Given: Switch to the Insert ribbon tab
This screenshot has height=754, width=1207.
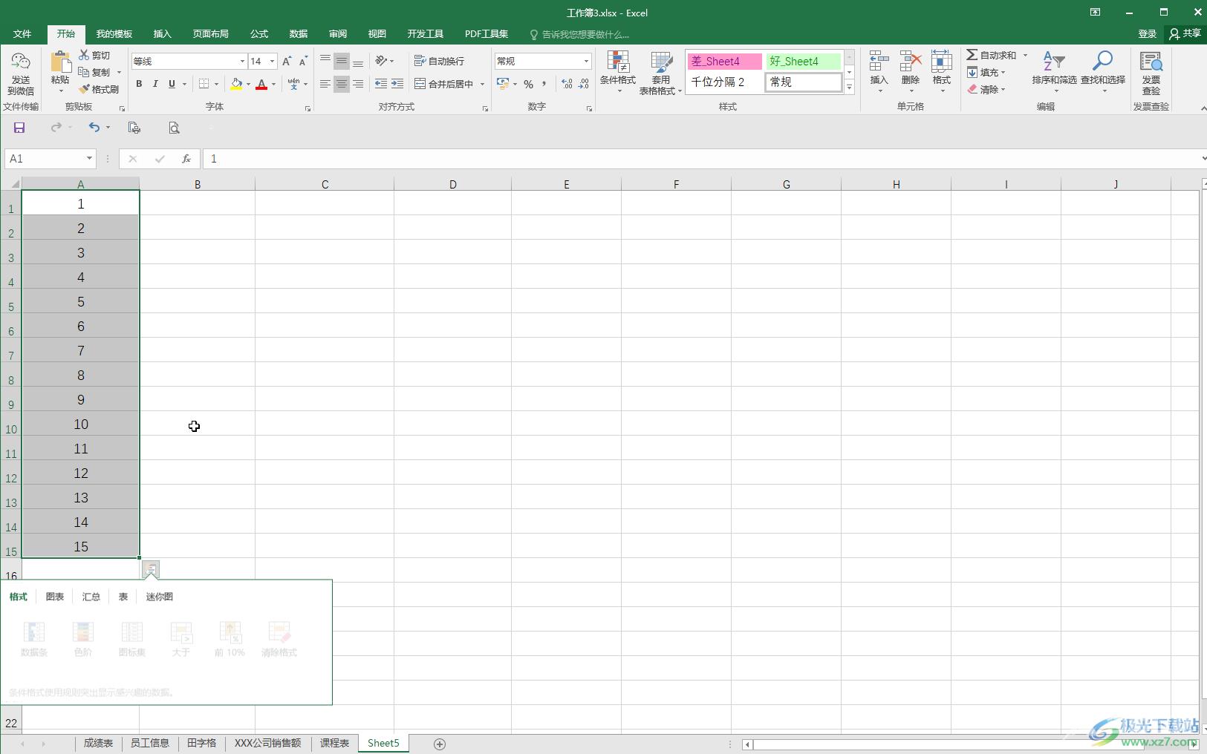Looking at the screenshot, I should click(162, 34).
